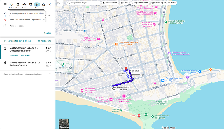Open route Opções

tap(48, 33)
